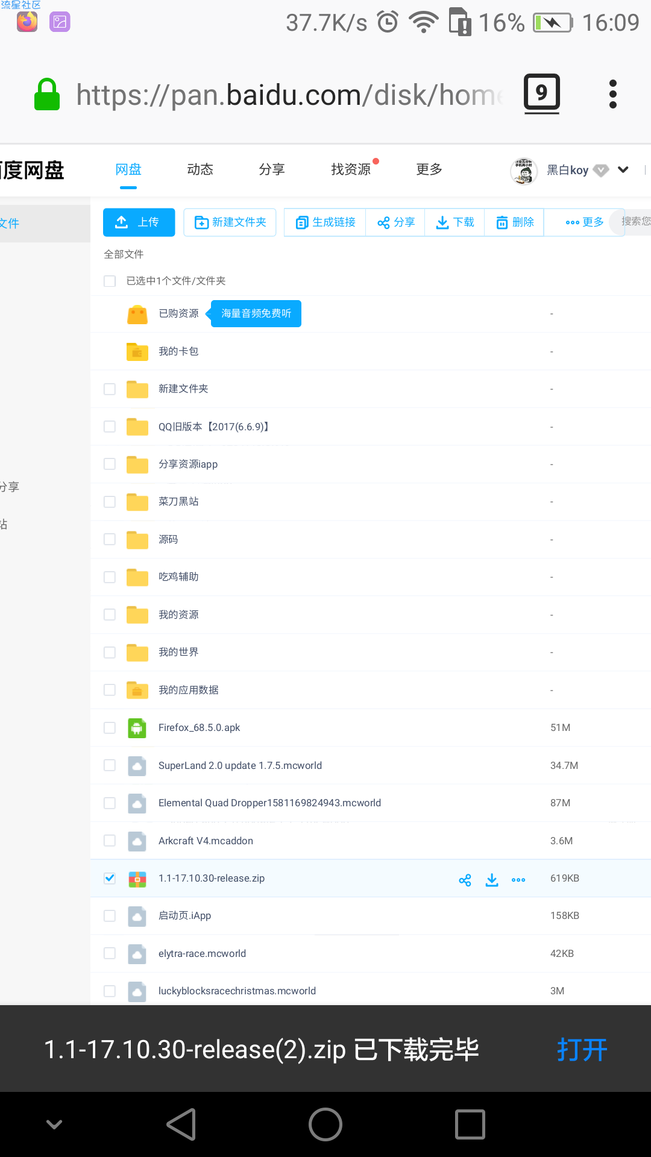Tap the Android recent apps button
This screenshot has width=651, height=1157.
470,1124
